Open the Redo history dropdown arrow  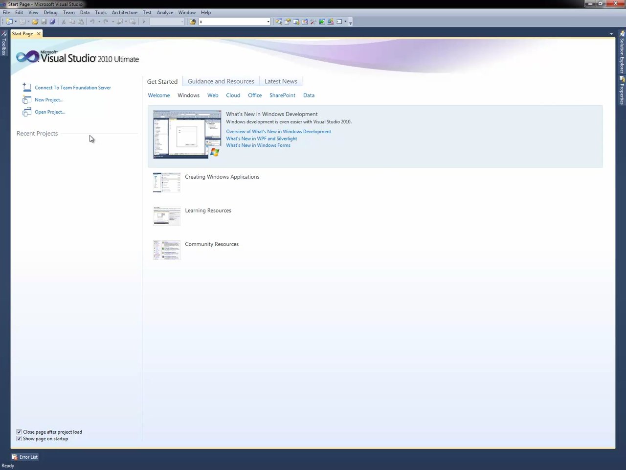click(x=113, y=22)
